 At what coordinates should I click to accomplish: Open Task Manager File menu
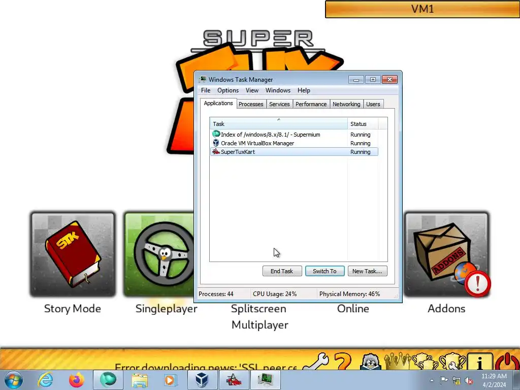click(x=206, y=90)
